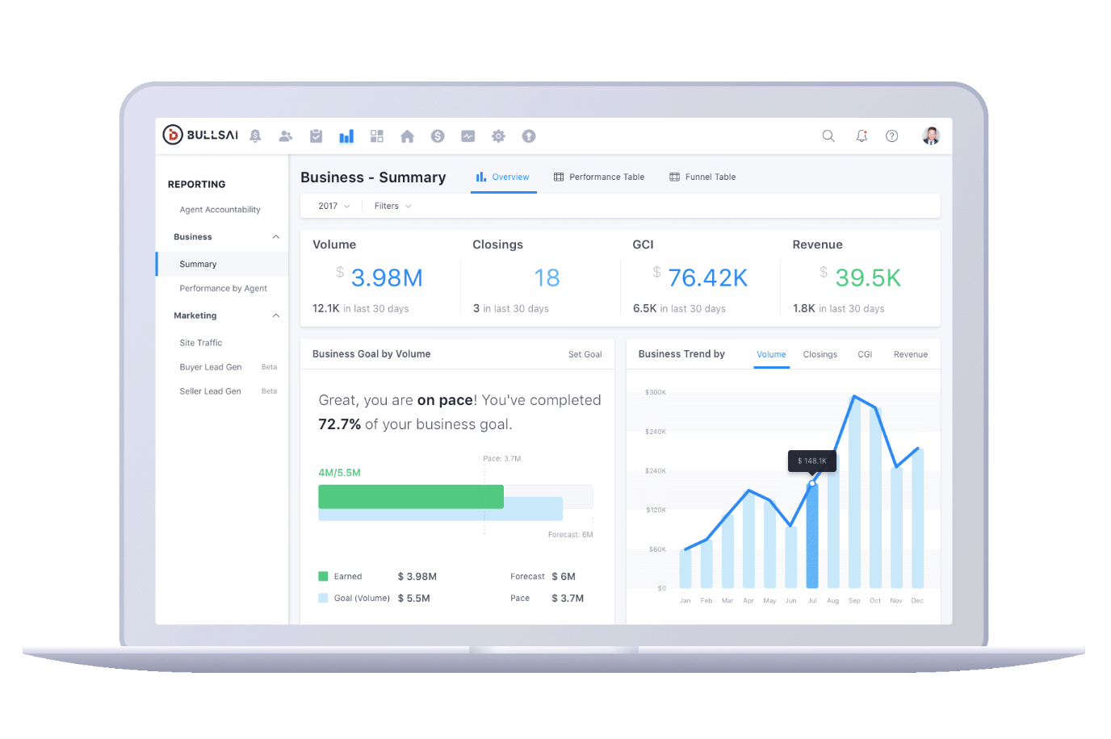This screenshot has width=1111, height=739.
Task: Switch to the Funnel Table tab
Action: (702, 177)
